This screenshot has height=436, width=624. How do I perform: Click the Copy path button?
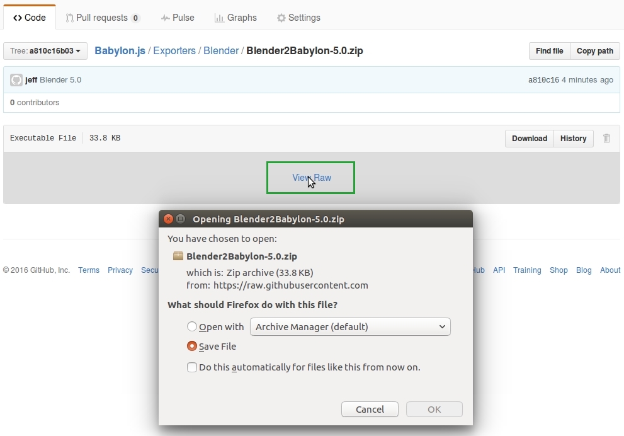coord(595,51)
